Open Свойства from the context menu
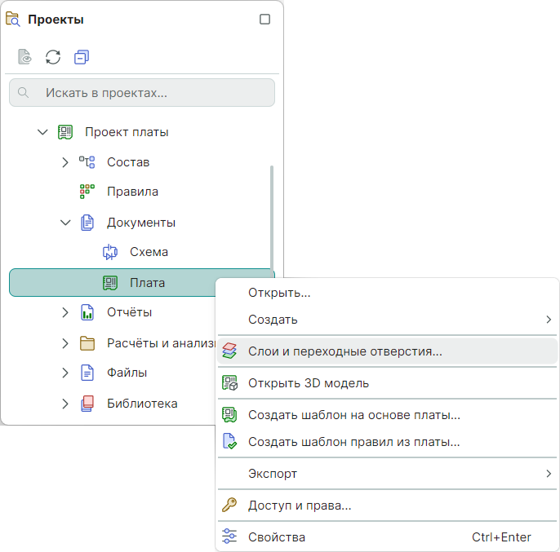The height and width of the screenshot is (552, 560). click(x=277, y=537)
